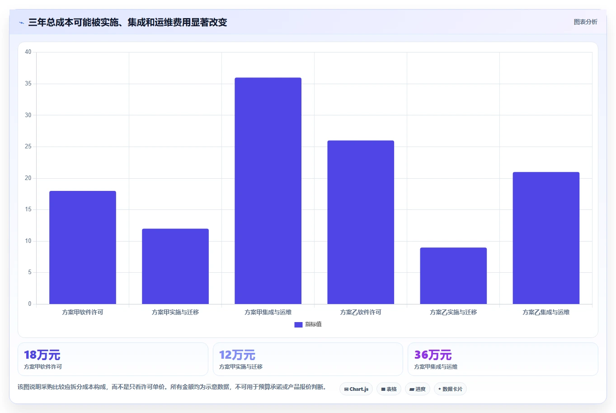Select the 方案甲实施与迁移 bar
The width and height of the screenshot is (616, 413).
(x=175, y=266)
